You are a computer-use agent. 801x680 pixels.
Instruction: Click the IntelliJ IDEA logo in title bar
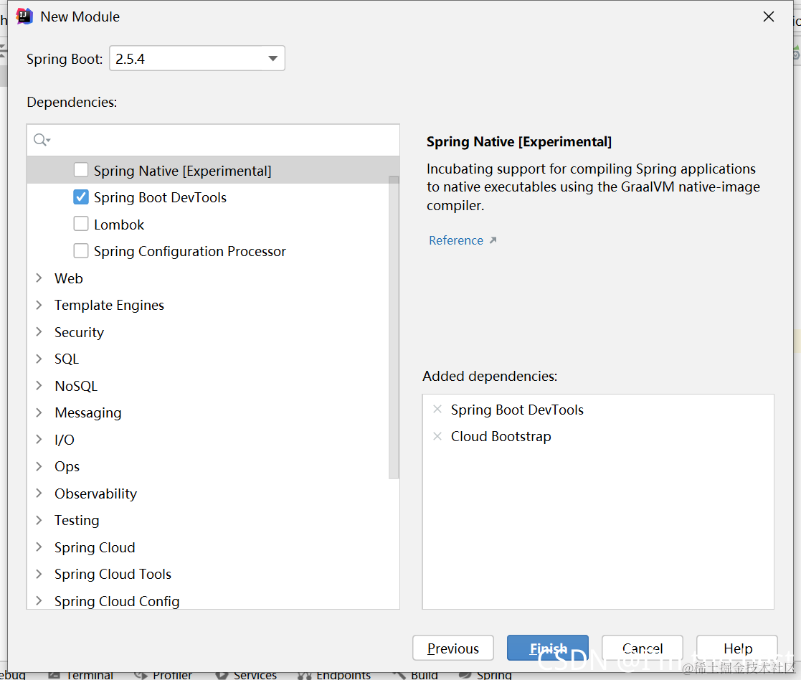pyautogui.click(x=24, y=16)
